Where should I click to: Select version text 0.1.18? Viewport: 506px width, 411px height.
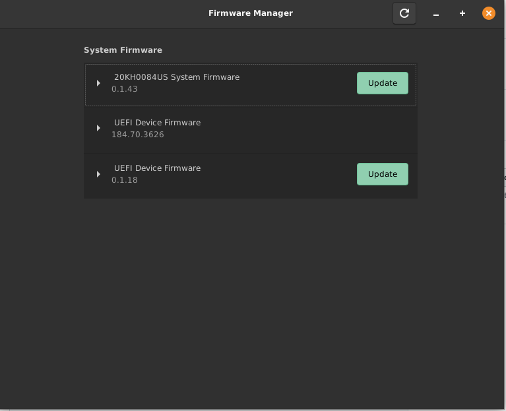point(125,180)
